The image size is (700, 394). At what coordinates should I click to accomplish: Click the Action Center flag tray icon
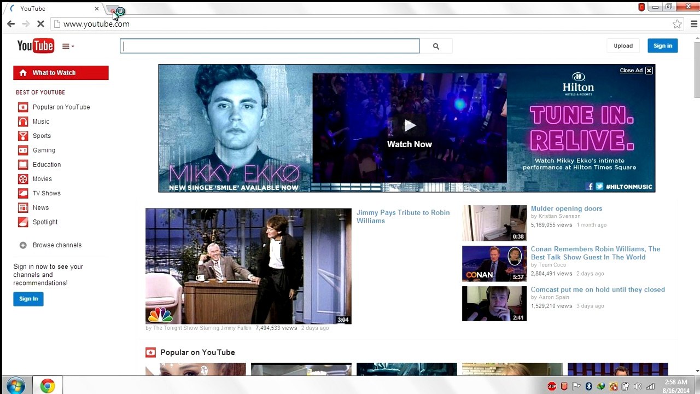576,386
